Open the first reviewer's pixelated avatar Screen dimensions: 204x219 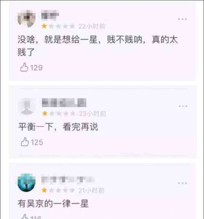[x=27, y=19]
